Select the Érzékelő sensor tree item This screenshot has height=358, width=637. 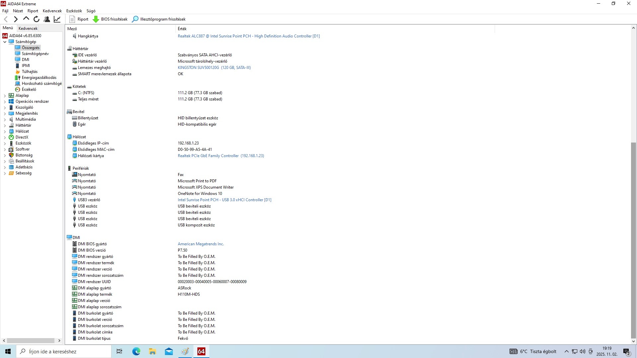(29, 89)
